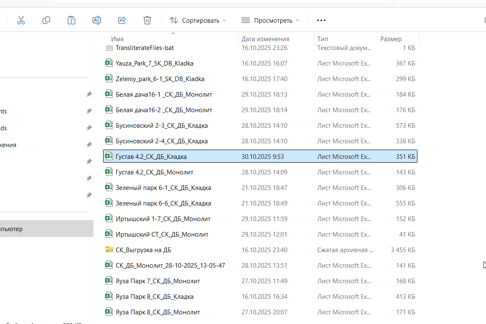Click Excel icon of Яуза Парк 7 file

tap(109, 280)
